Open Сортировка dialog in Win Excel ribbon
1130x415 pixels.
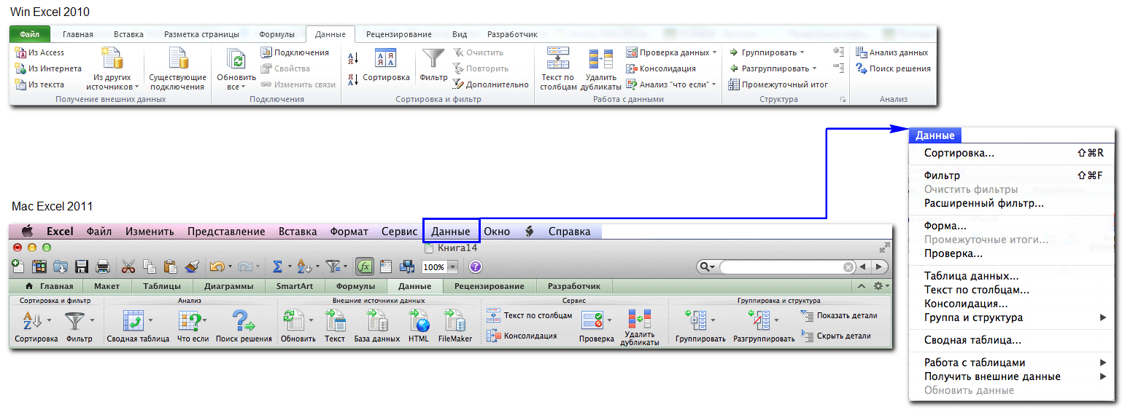386,66
